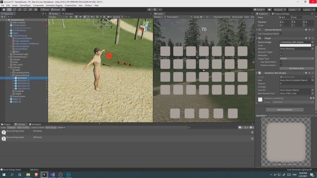Select Directional Light in Hierarchy
317x178 pixels.
point(20,54)
